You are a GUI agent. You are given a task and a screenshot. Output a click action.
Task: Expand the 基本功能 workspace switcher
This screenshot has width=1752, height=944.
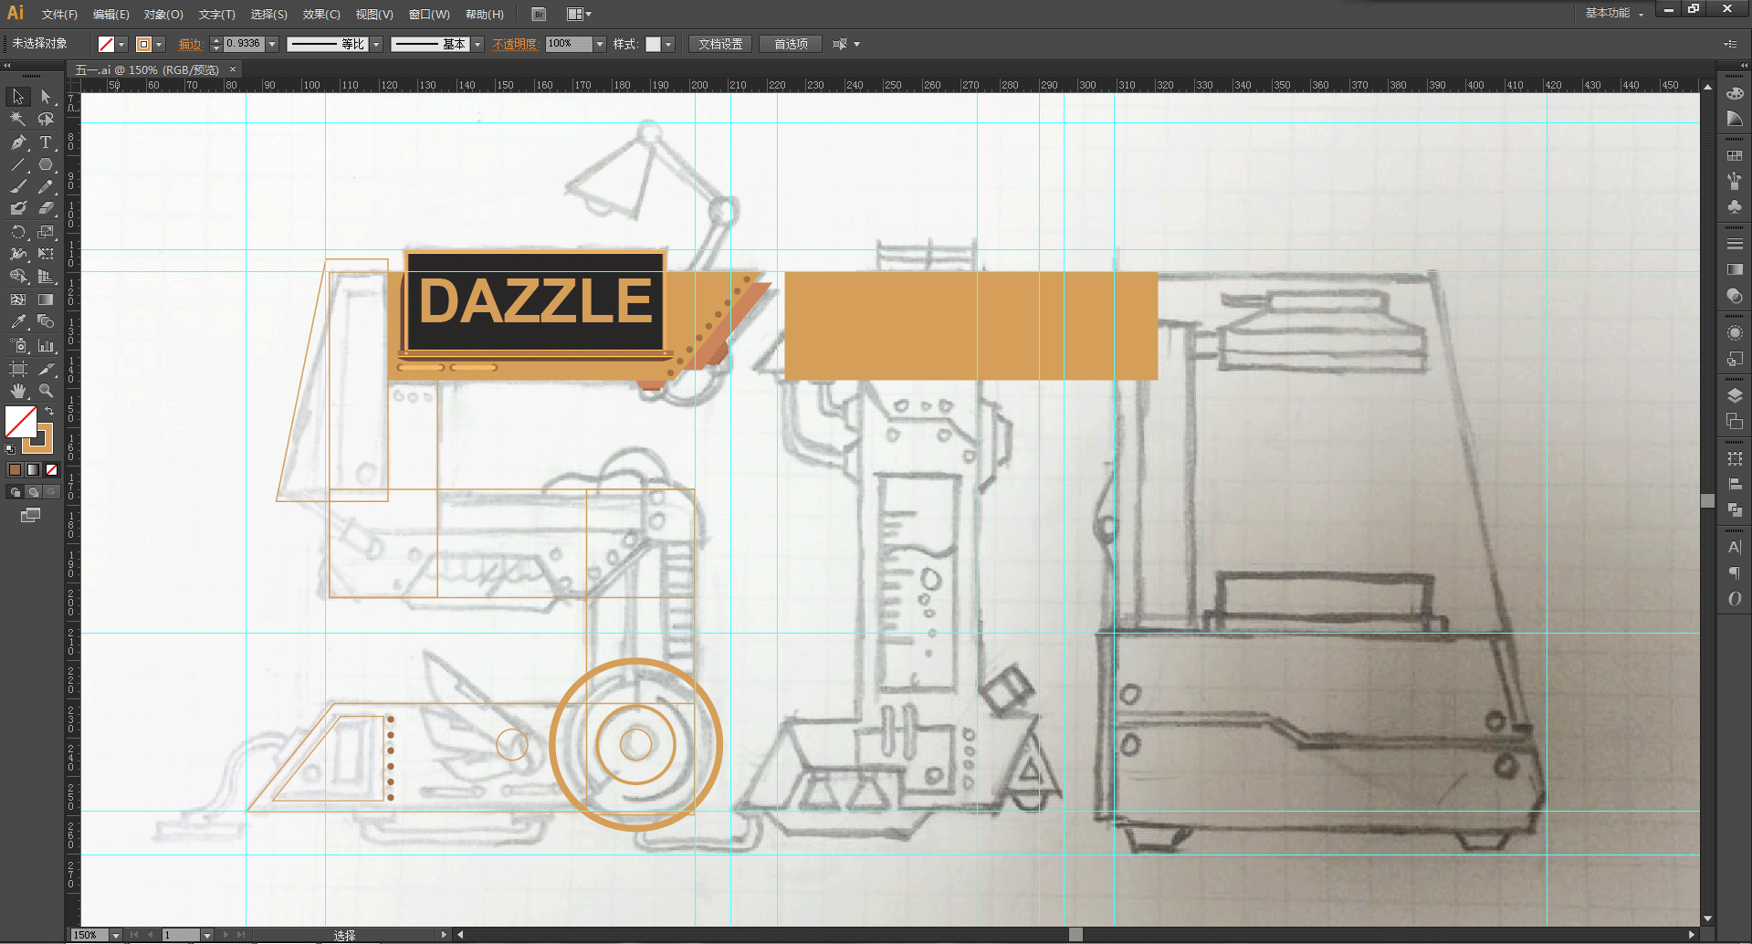point(1614,14)
